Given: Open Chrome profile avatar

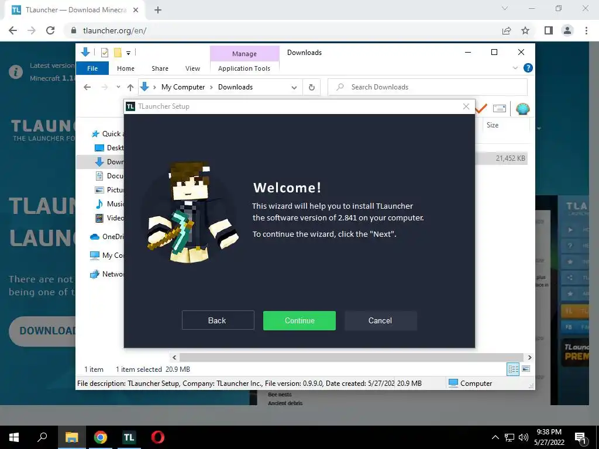Looking at the screenshot, I should point(567,30).
